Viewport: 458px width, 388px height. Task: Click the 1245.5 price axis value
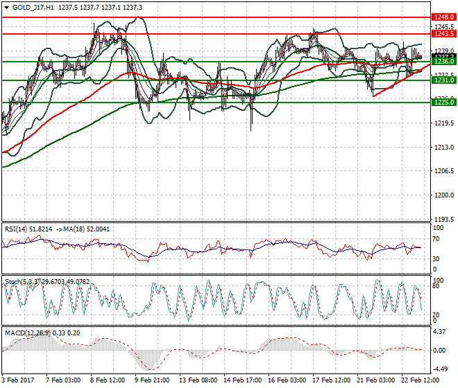(444, 27)
